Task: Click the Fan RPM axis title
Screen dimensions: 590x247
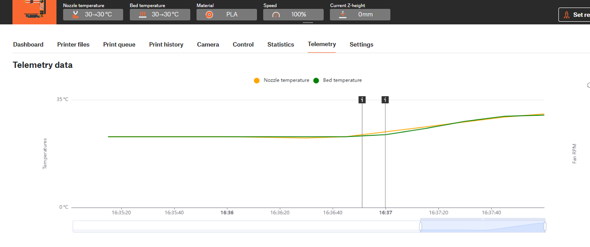Action: 574,153
